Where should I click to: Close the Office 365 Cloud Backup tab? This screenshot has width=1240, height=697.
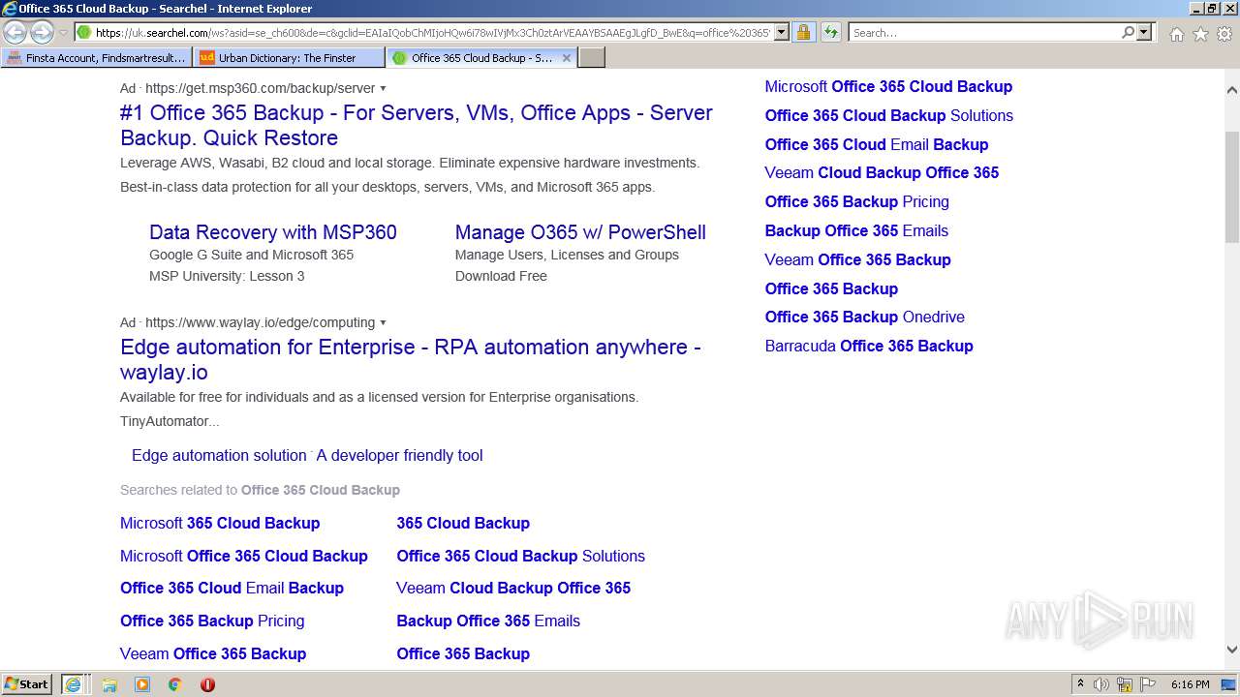[x=567, y=58]
